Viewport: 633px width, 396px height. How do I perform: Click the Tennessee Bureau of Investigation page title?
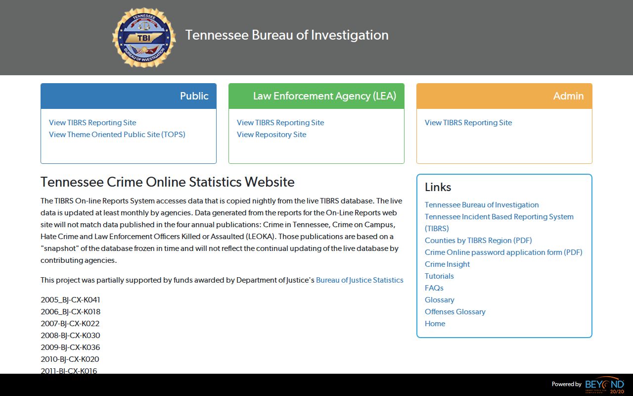pos(287,35)
